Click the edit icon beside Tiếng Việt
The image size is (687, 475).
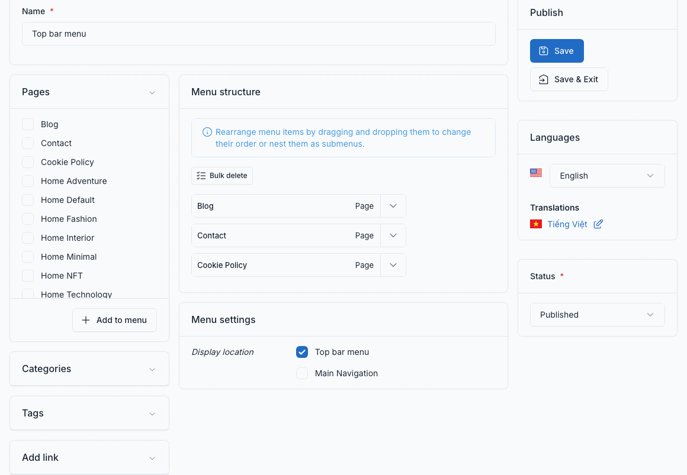click(598, 224)
